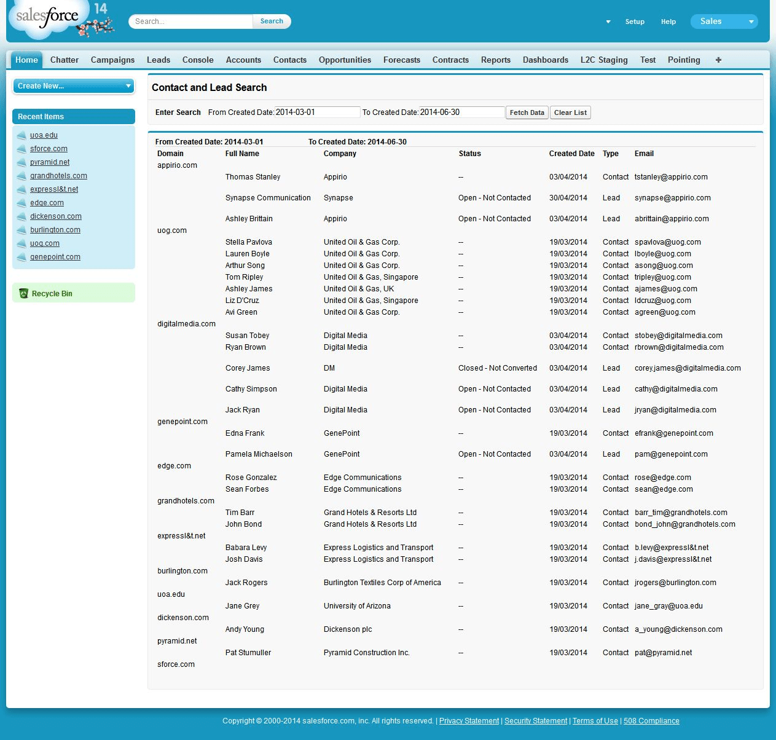Open the edge.com recent item

click(47, 203)
